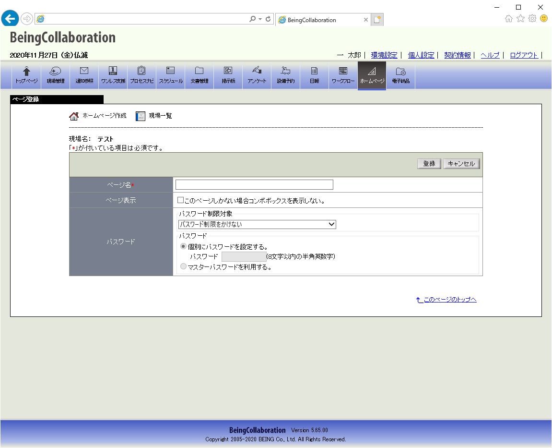Expand the address bar search dropdown arrow
This screenshot has height=448, width=552.
[260, 19]
